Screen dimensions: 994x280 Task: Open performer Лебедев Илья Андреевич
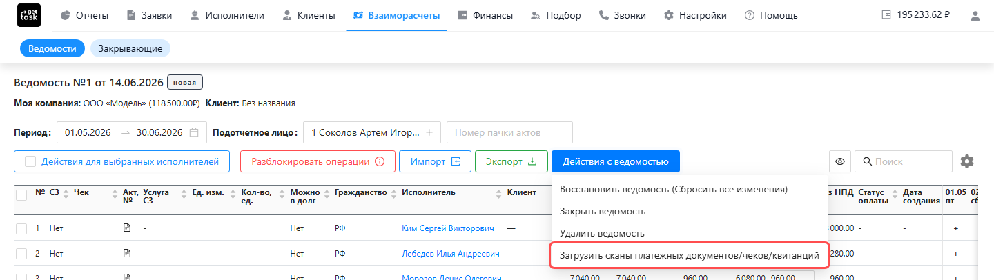450,254
